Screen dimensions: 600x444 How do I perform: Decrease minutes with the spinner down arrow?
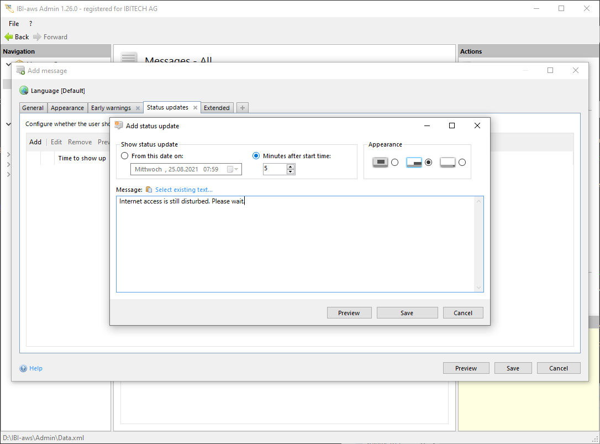point(291,172)
